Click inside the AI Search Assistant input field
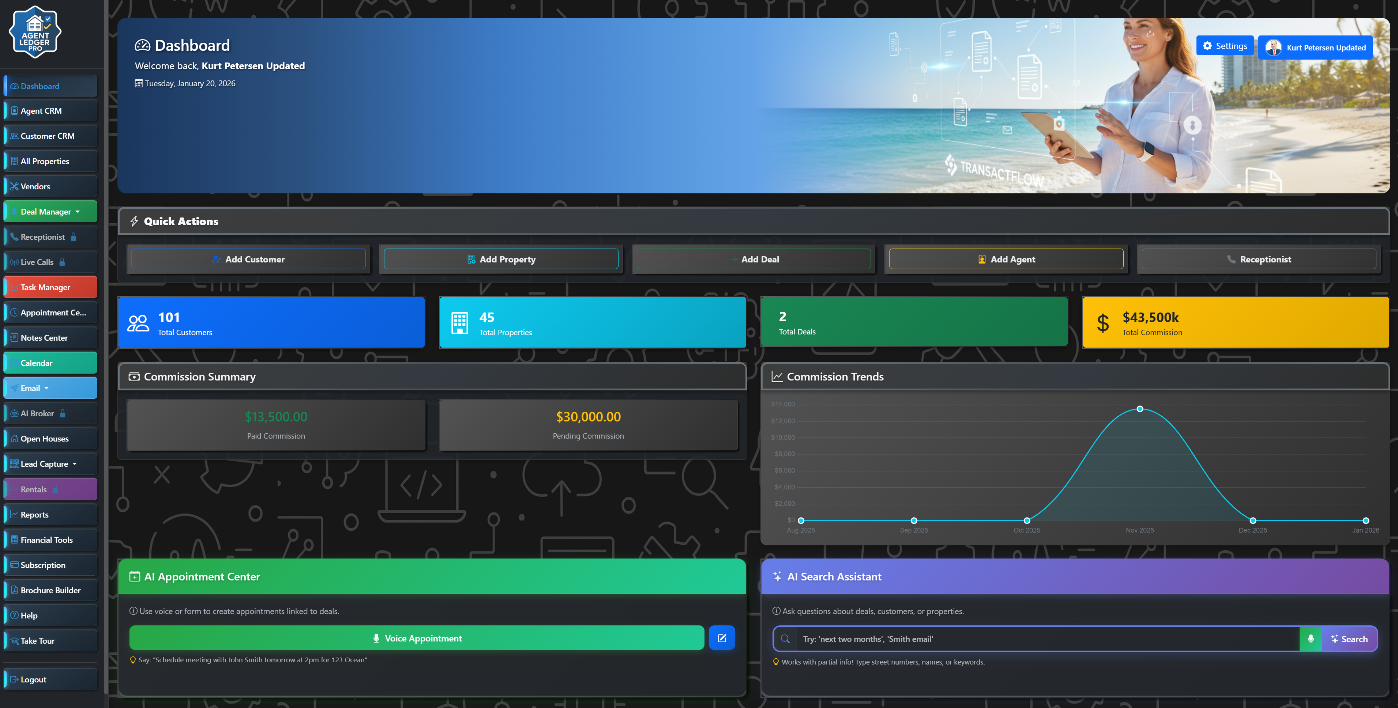 (x=1031, y=639)
